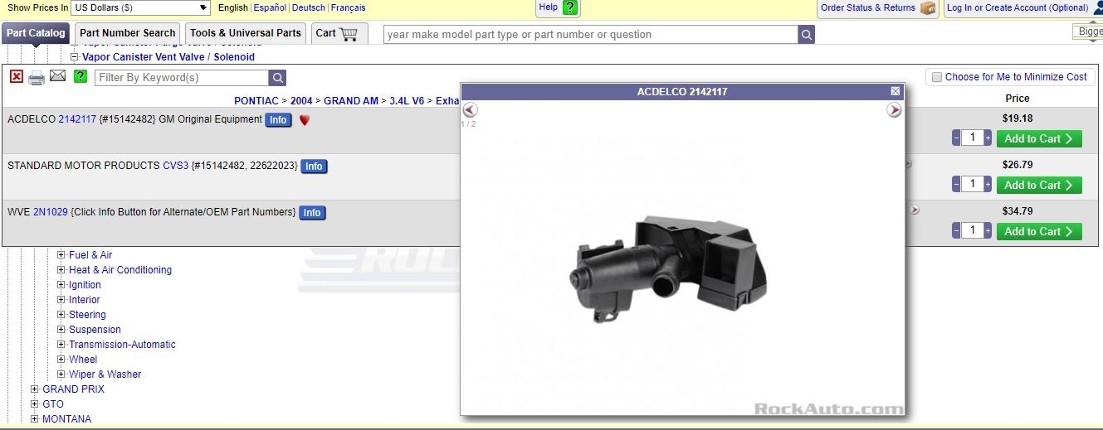
Task: Click the quantity field on the $19.18 row
Action: coord(972,138)
